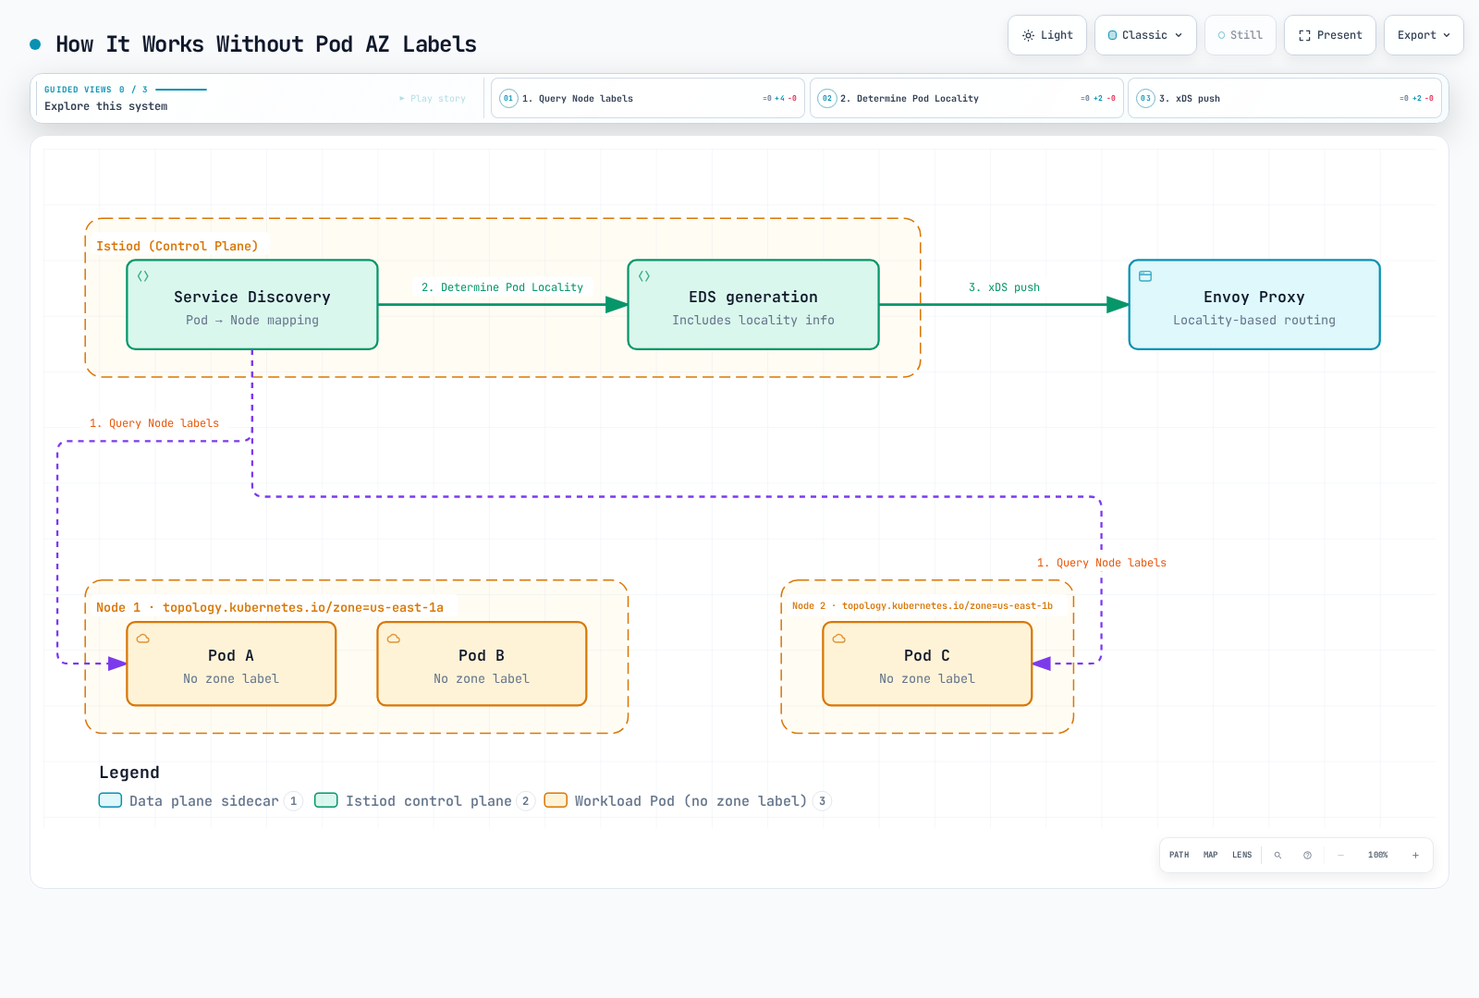This screenshot has width=1479, height=998.
Task: Click the 'Istiod (Control Plane)' group label
Action: (x=177, y=246)
